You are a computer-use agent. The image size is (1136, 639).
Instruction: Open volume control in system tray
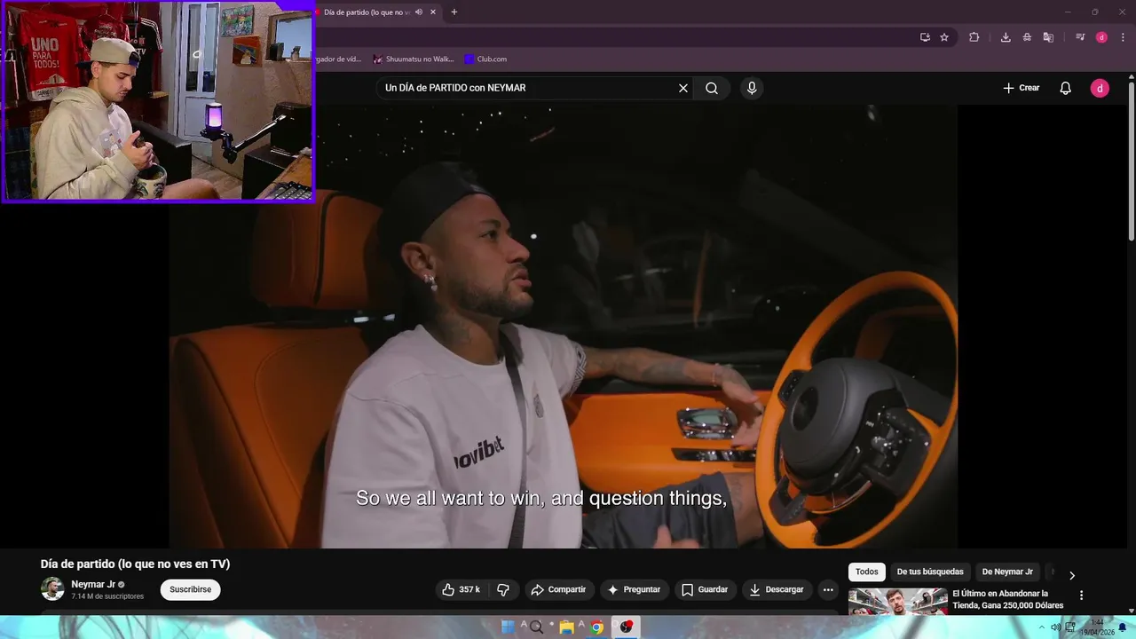[x=1055, y=627]
